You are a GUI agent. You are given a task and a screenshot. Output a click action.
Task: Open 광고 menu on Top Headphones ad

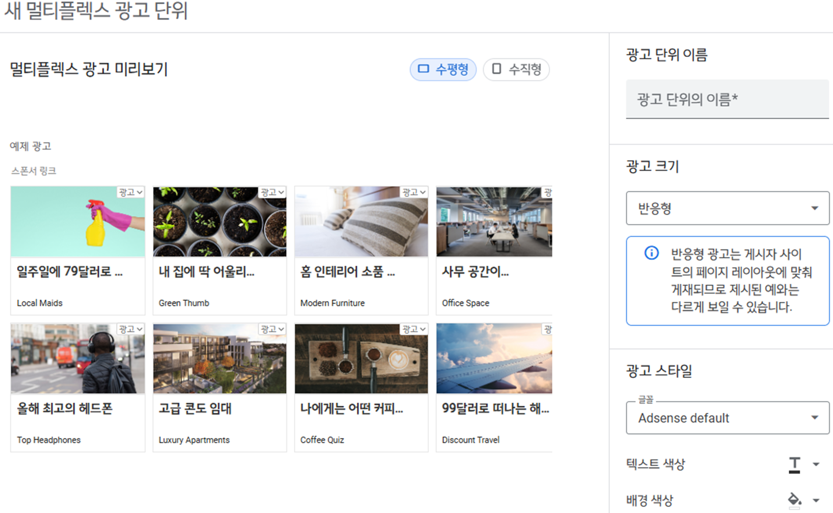[x=131, y=329]
